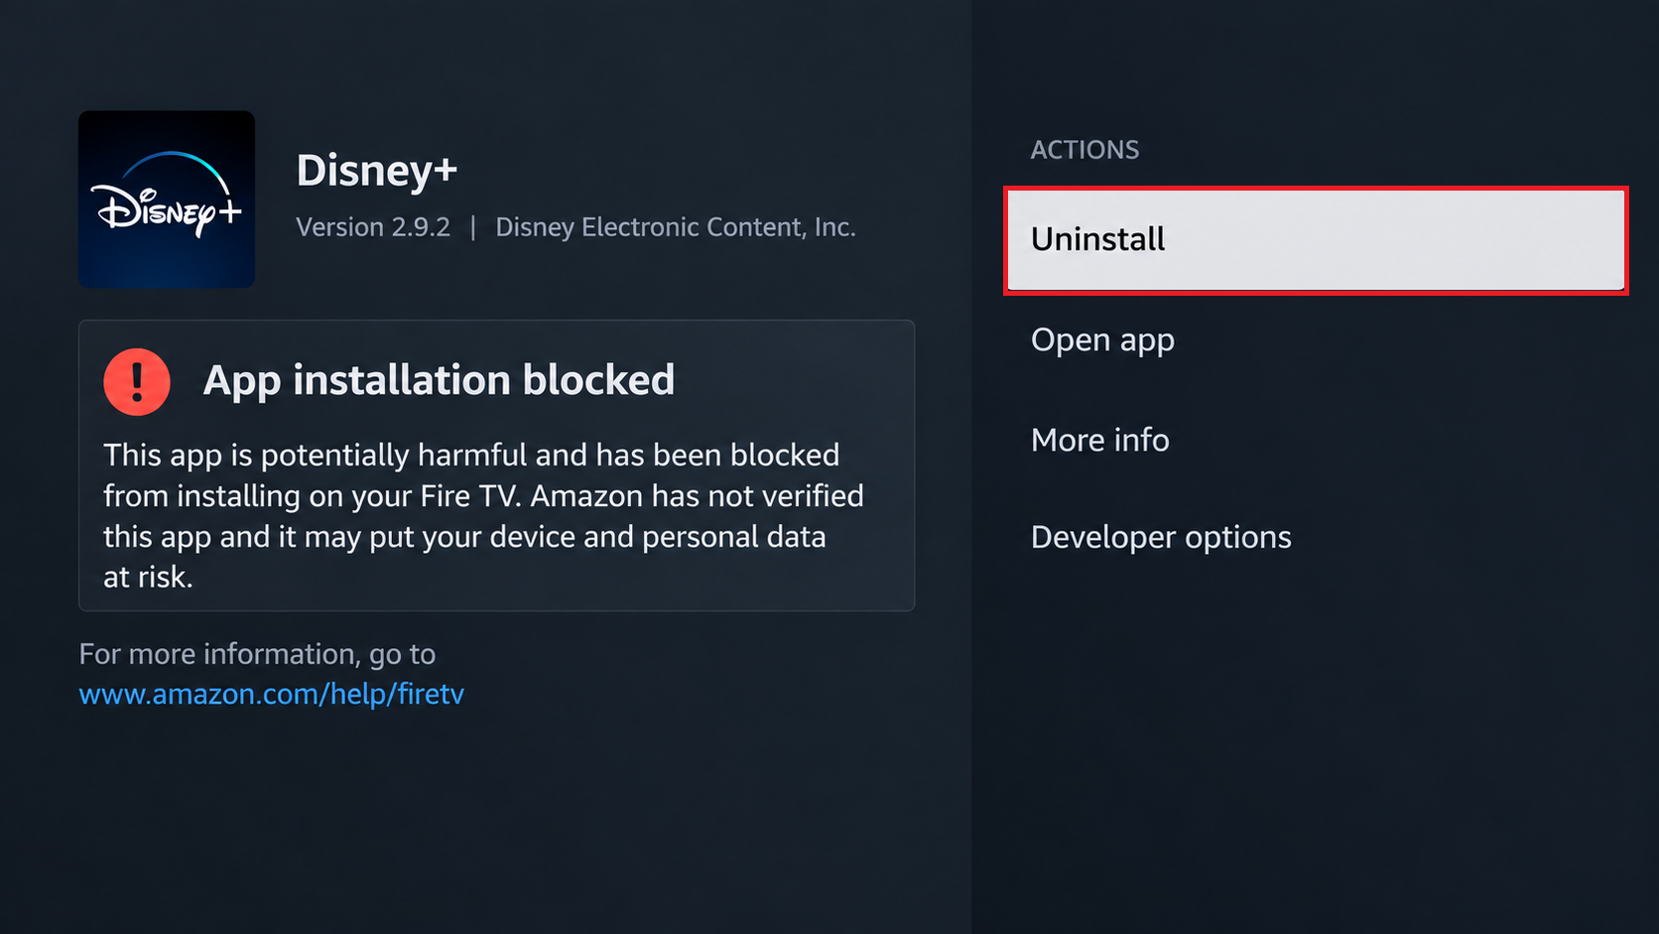Click the 'App installation blocked' heading

(x=439, y=380)
